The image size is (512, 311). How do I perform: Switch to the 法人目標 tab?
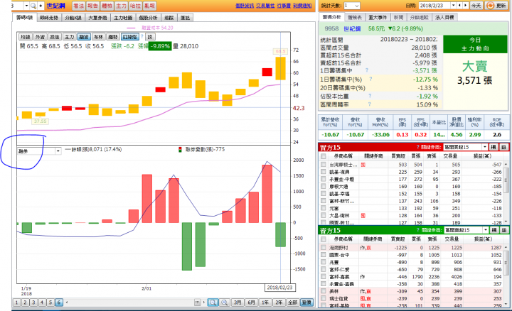(444, 17)
